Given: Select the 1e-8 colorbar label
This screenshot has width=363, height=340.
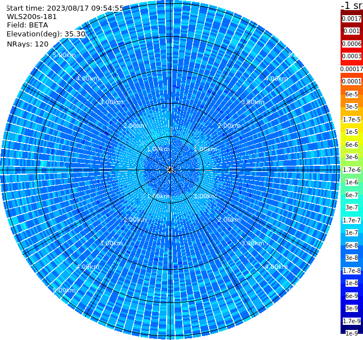Looking at the screenshot, I should pos(352,283).
